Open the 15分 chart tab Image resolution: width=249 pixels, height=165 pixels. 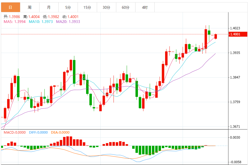(87, 7)
